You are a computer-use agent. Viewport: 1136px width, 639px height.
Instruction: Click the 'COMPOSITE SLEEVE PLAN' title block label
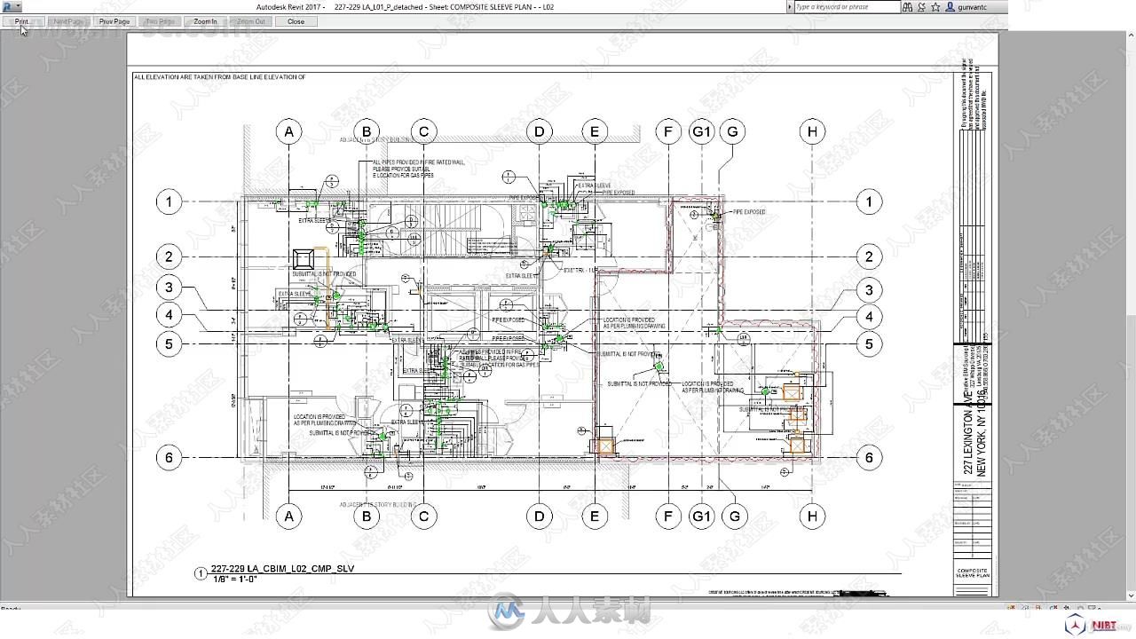(x=973, y=572)
